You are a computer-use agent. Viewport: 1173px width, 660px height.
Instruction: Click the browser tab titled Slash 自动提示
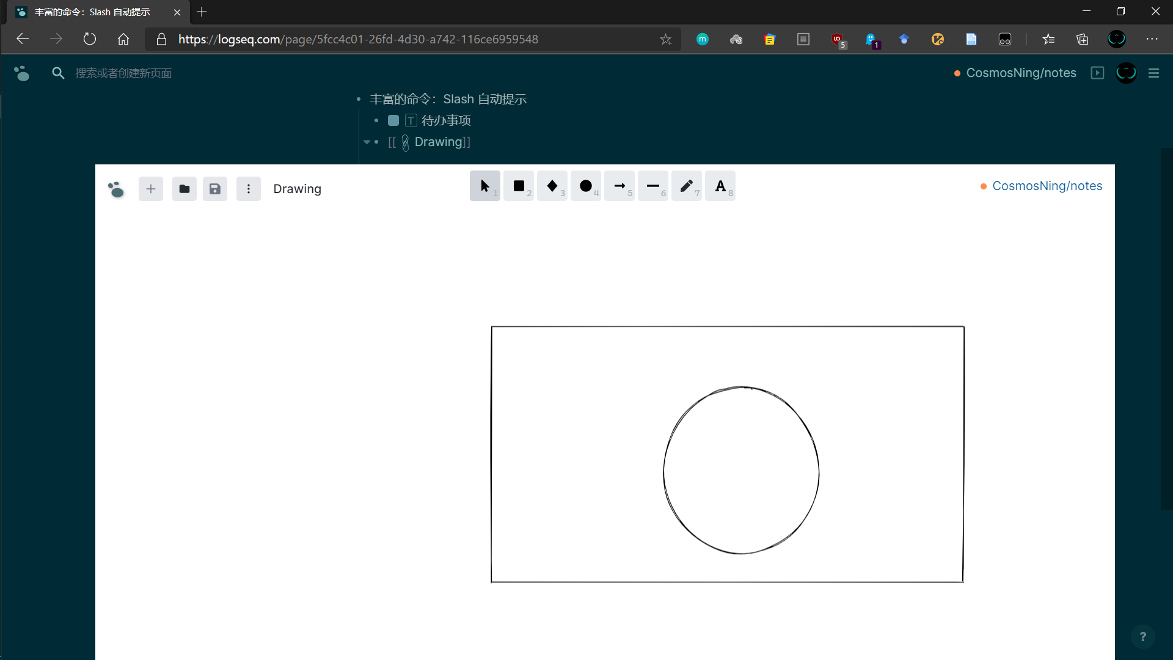pos(92,12)
